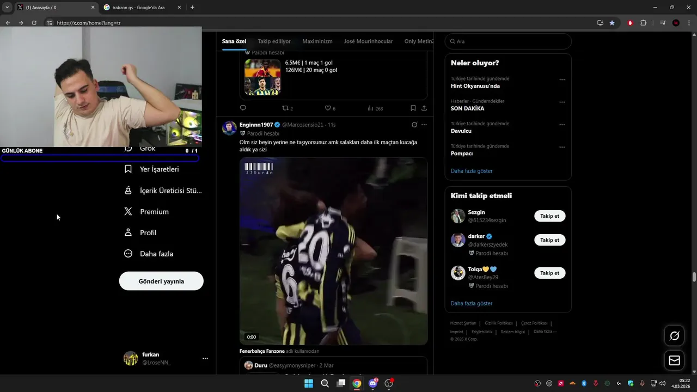
Task: Open account menu dots beside furkan
Action: 205,358
